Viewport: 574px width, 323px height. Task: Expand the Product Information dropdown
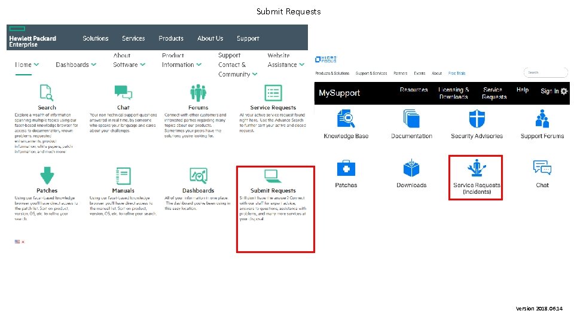tap(182, 60)
